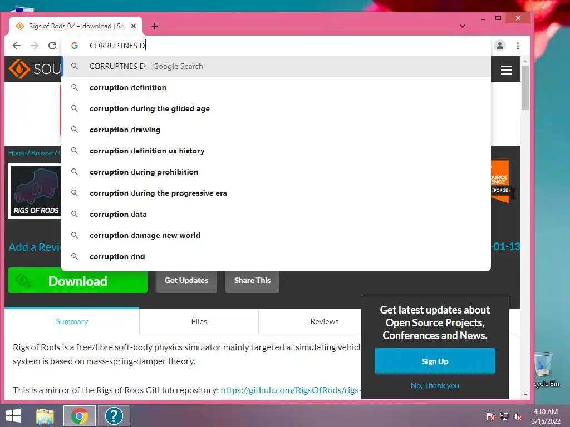Image resolution: width=570 pixels, height=427 pixels.
Task: Click the scrollbar up arrow
Action: pos(525,61)
